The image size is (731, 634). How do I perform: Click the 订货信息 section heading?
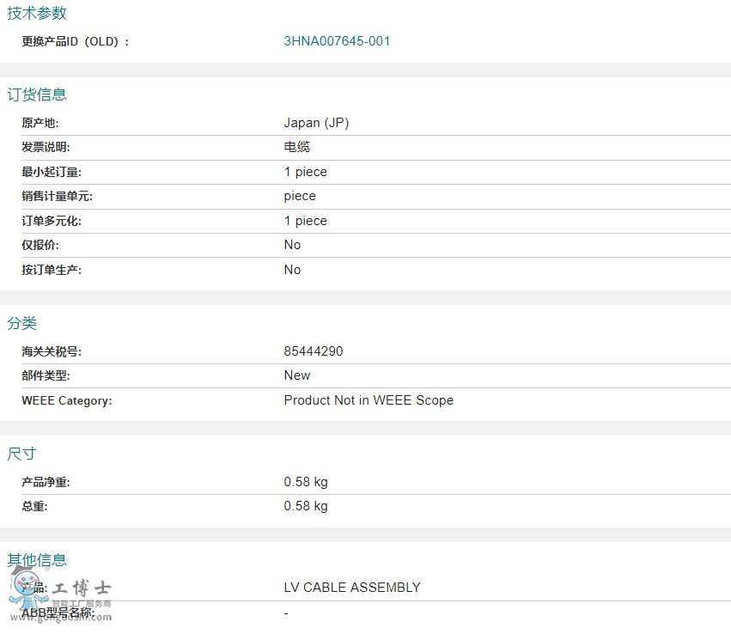pos(37,94)
